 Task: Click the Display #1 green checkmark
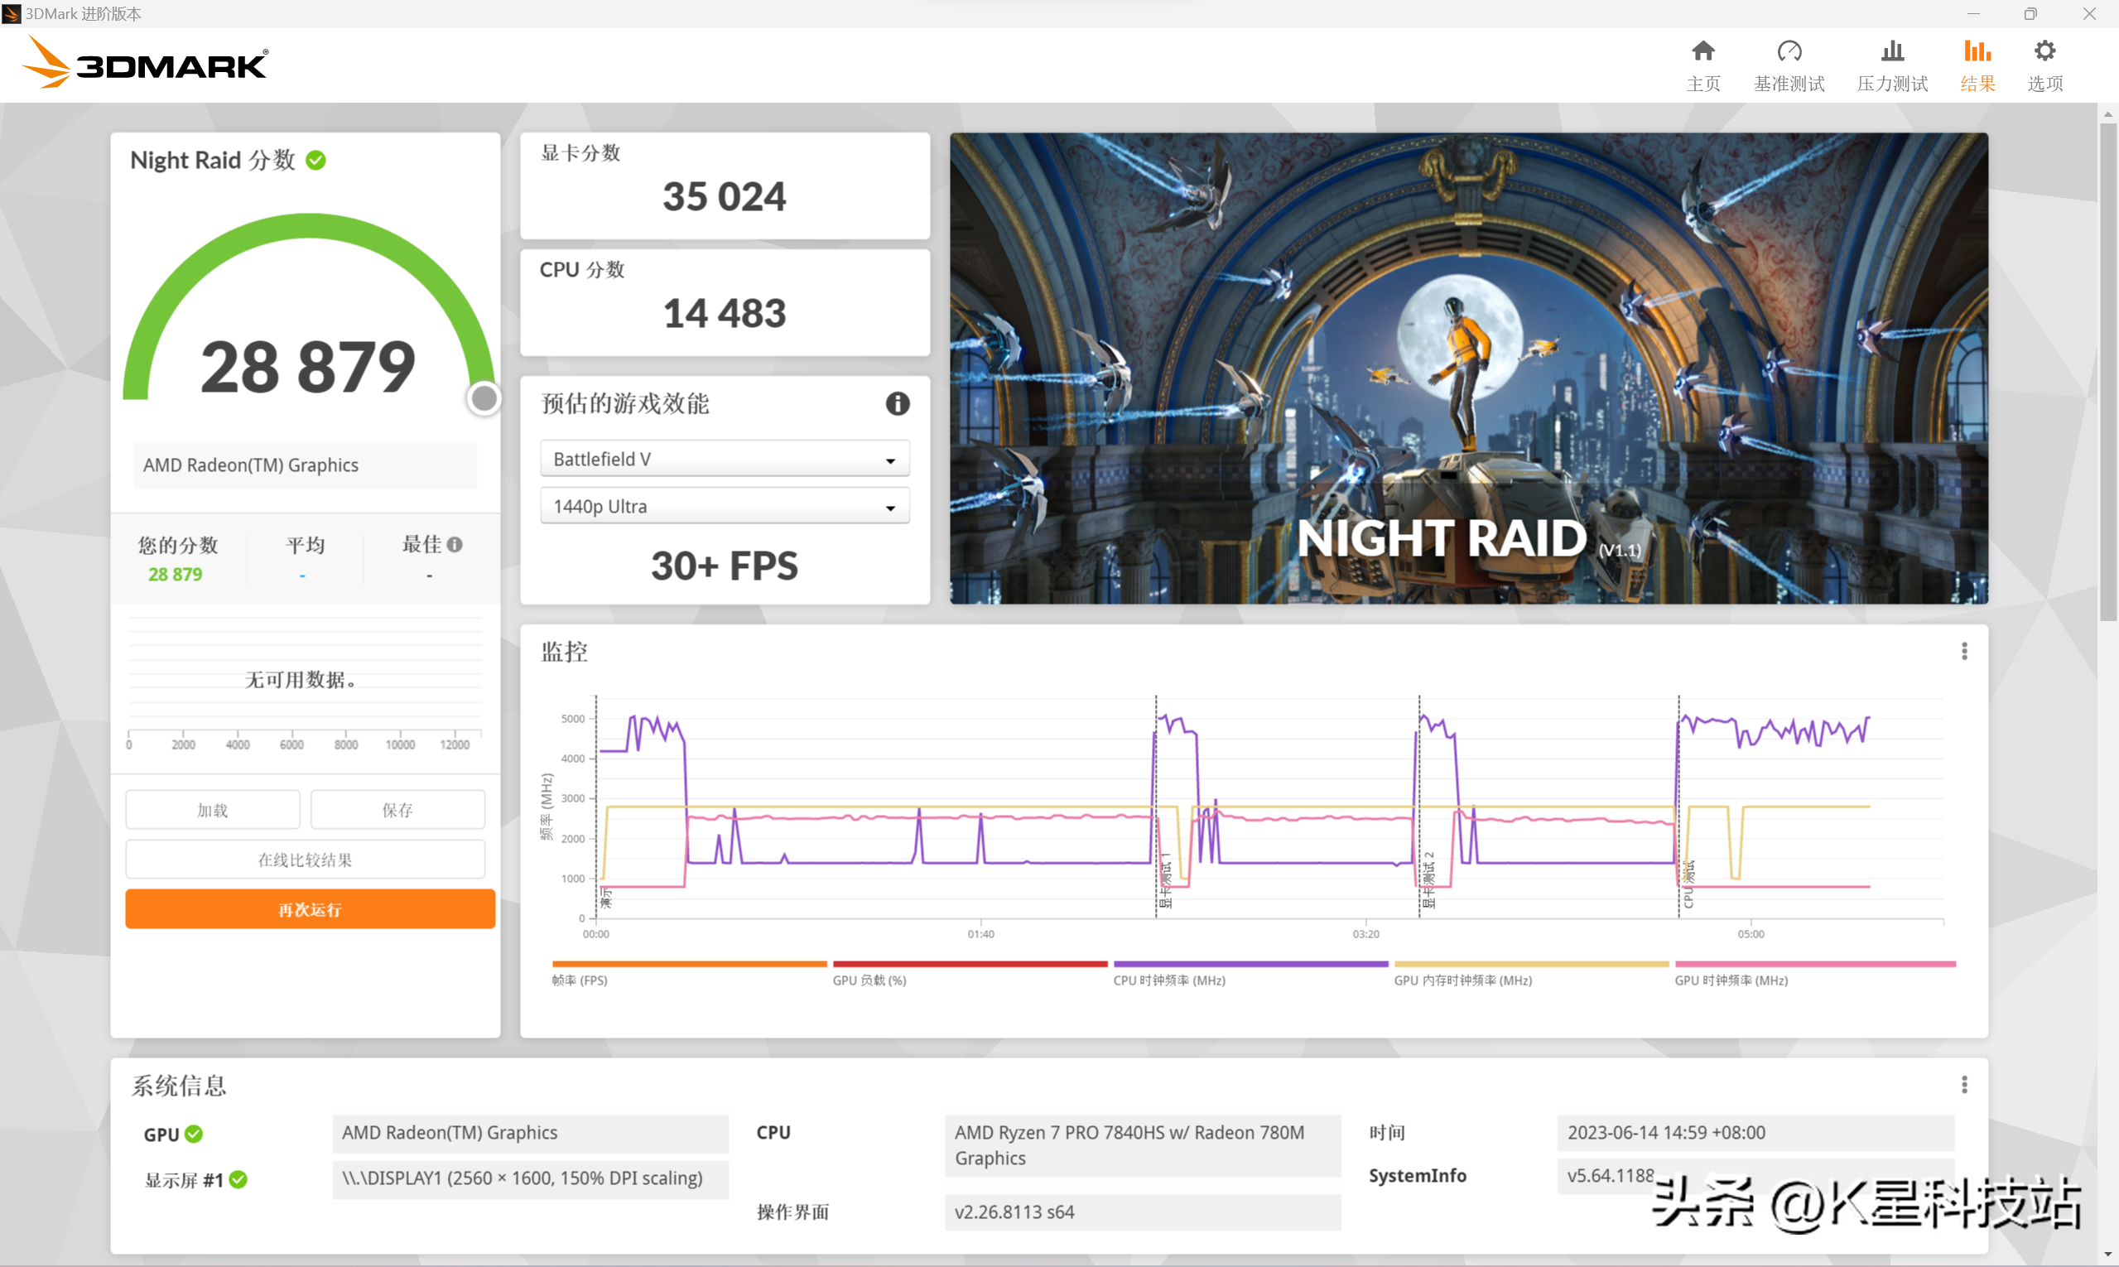238,1179
